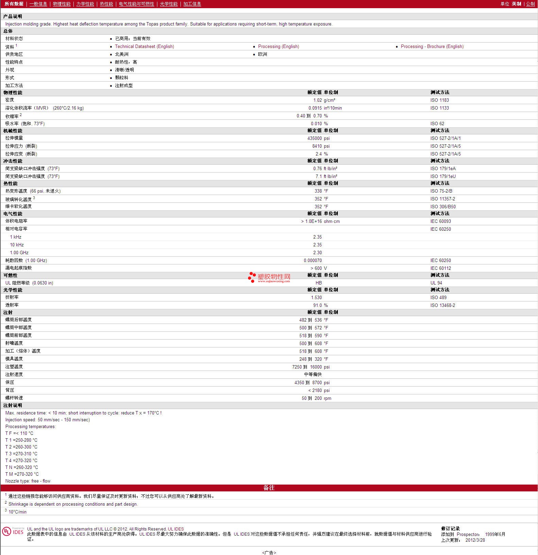
Task: Click the IEC 60093 test method
Action: tap(440, 221)
